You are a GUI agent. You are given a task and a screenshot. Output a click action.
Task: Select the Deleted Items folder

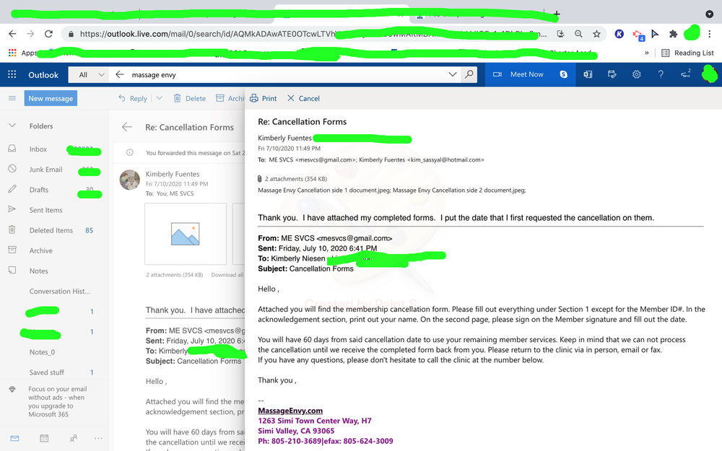click(x=51, y=230)
